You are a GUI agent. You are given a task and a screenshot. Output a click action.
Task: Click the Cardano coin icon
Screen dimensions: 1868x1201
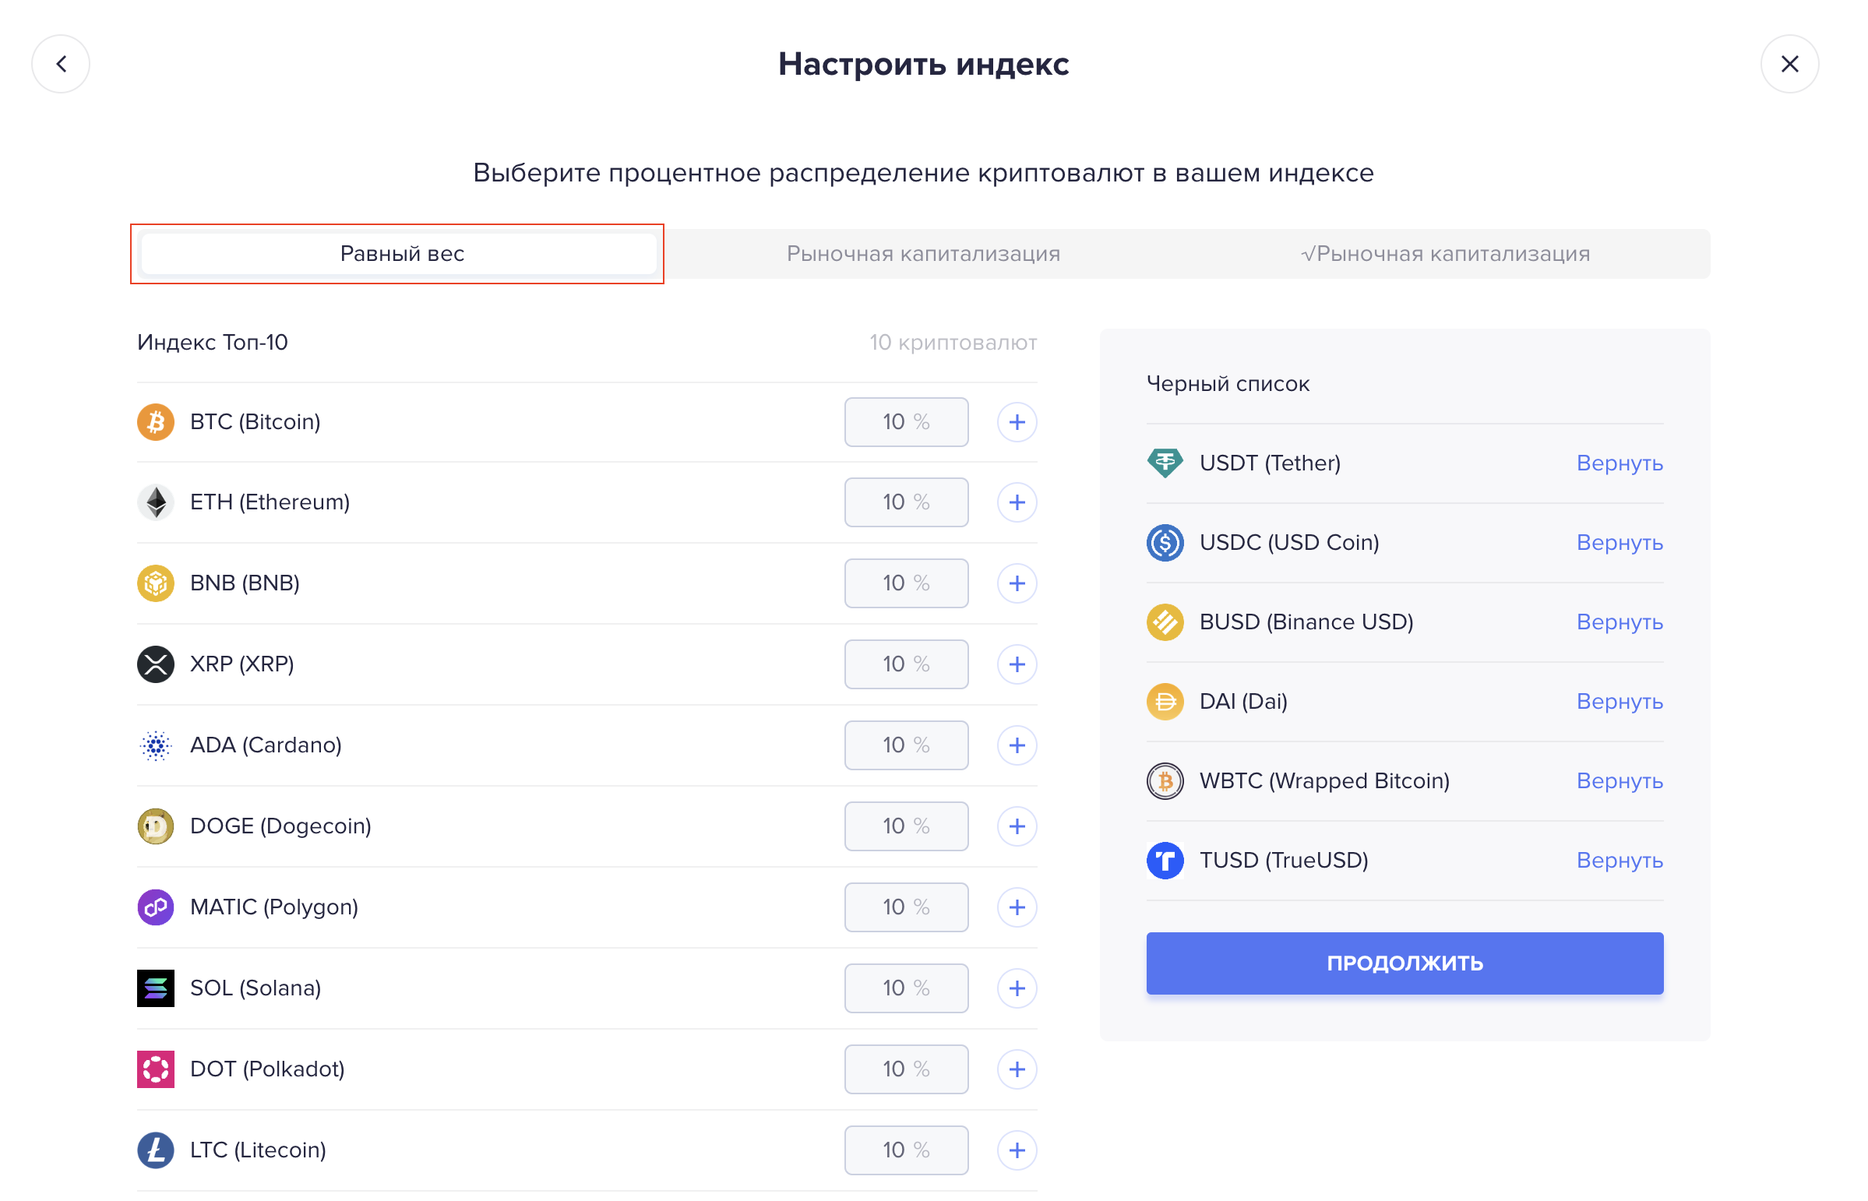[156, 745]
